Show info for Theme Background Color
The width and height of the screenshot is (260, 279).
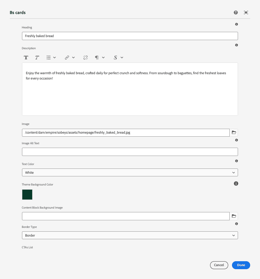[x=236, y=184]
